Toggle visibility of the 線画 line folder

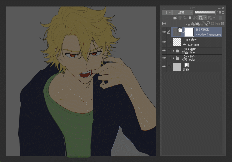pos(164,51)
